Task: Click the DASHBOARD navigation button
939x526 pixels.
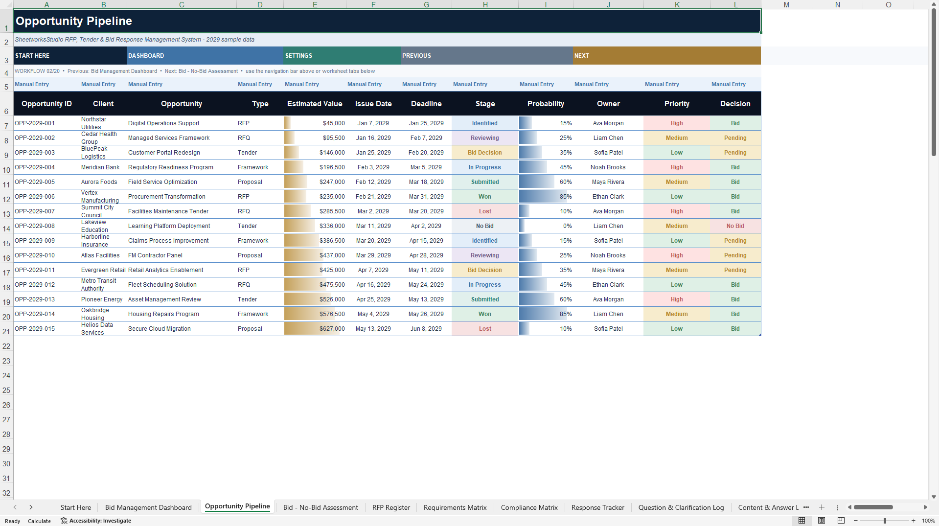Action: point(205,56)
